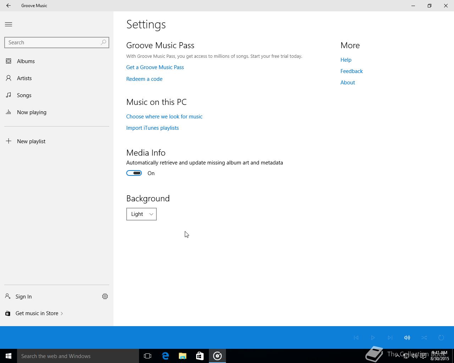
Task: Expand Get music in Store
Action: [x=37, y=313]
